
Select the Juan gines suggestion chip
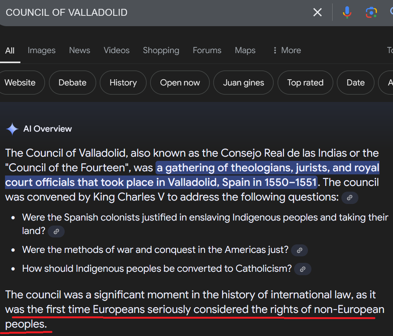coord(243,83)
